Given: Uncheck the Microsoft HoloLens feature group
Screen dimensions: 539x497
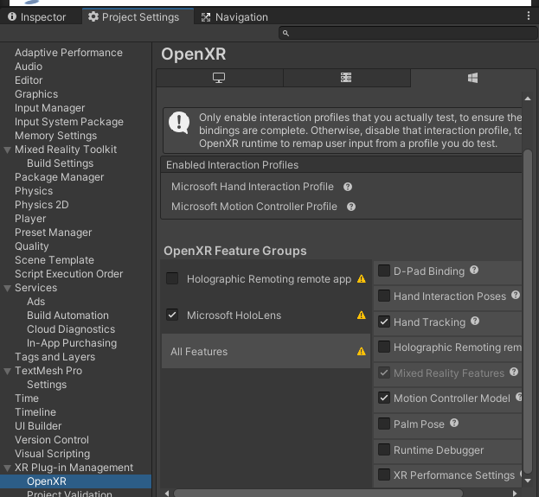Looking at the screenshot, I should tap(172, 315).
